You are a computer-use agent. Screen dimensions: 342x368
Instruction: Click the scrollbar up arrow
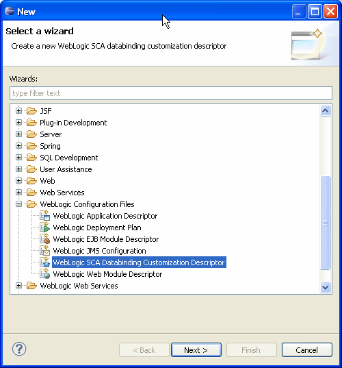click(x=325, y=110)
